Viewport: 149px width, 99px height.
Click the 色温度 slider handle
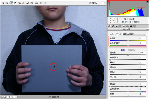(128, 41)
